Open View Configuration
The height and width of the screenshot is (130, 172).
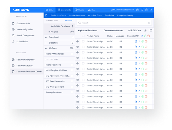click(25, 30)
